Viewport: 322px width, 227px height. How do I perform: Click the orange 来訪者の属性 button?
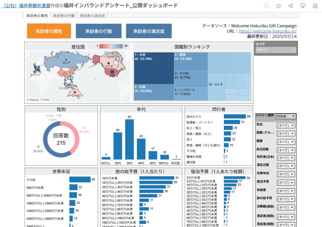49,31
